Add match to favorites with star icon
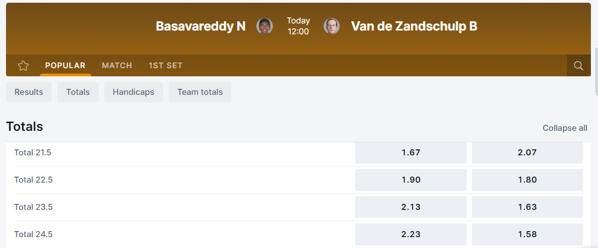Image resolution: width=598 pixels, height=248 pixels. coord(23,66)
